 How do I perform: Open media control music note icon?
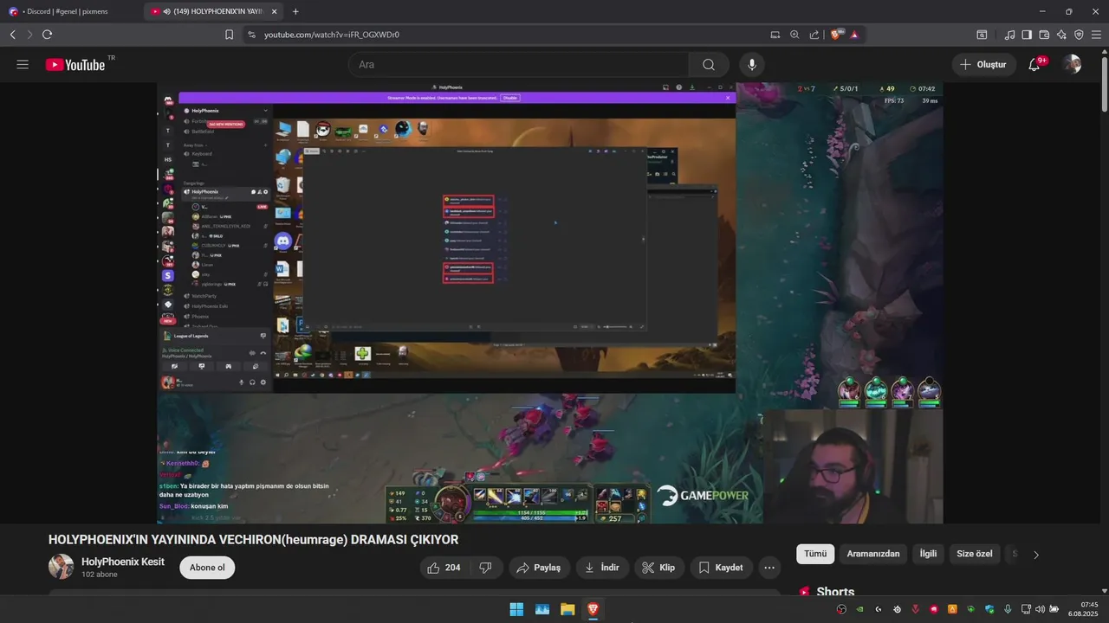click(1009, 35)
